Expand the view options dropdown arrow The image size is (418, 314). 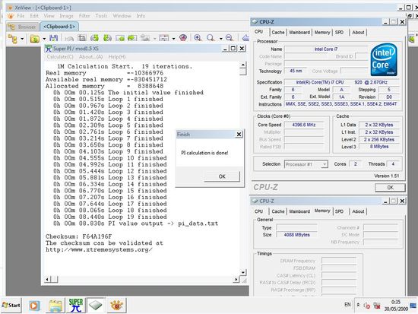(173, 39)
